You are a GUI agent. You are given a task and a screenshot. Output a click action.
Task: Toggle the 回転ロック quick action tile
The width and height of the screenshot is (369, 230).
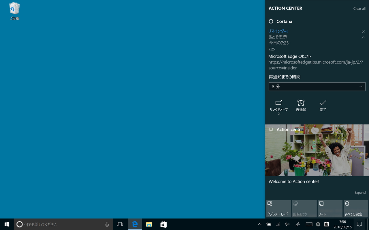pyautogui.click(x=304, y=208)
